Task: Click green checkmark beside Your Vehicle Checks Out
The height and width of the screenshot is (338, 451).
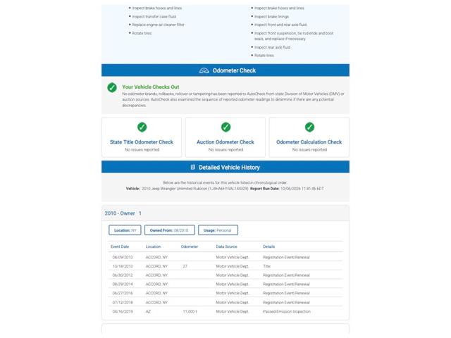Action: point(112,87)
